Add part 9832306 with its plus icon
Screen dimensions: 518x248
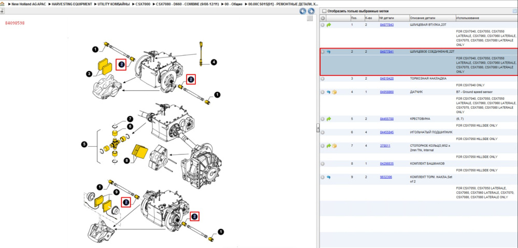pos(323,177)
